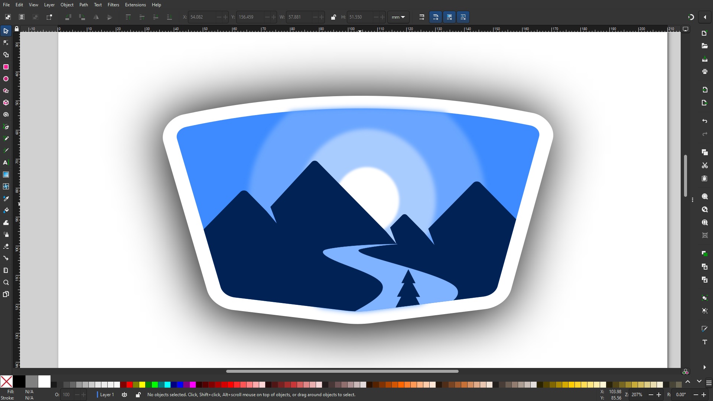Open palette options menu button

click(x=709, y=383)
